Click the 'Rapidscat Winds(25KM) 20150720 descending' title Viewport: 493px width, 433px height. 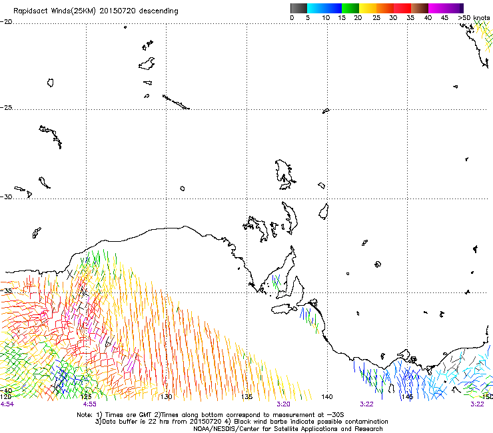(x=95, y=11)
